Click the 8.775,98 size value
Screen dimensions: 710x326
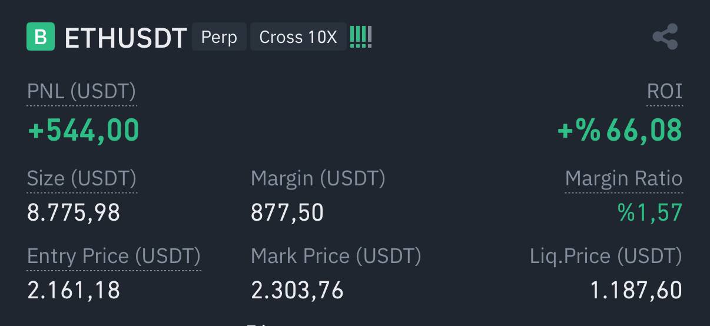coord(74,212)
